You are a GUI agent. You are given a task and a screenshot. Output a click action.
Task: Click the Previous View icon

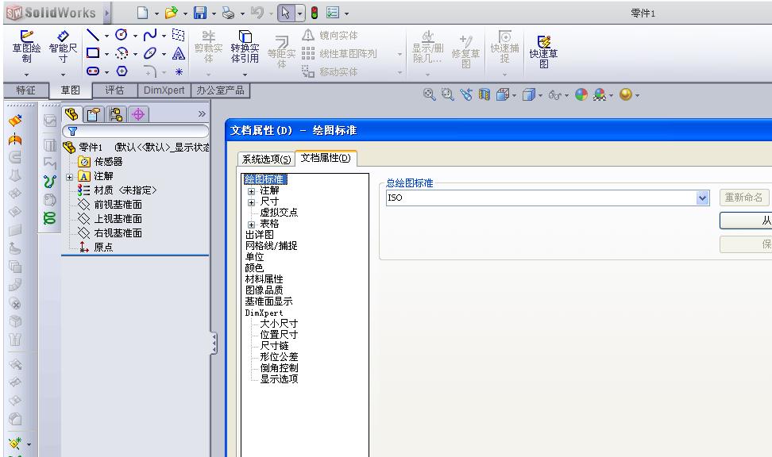465,94
